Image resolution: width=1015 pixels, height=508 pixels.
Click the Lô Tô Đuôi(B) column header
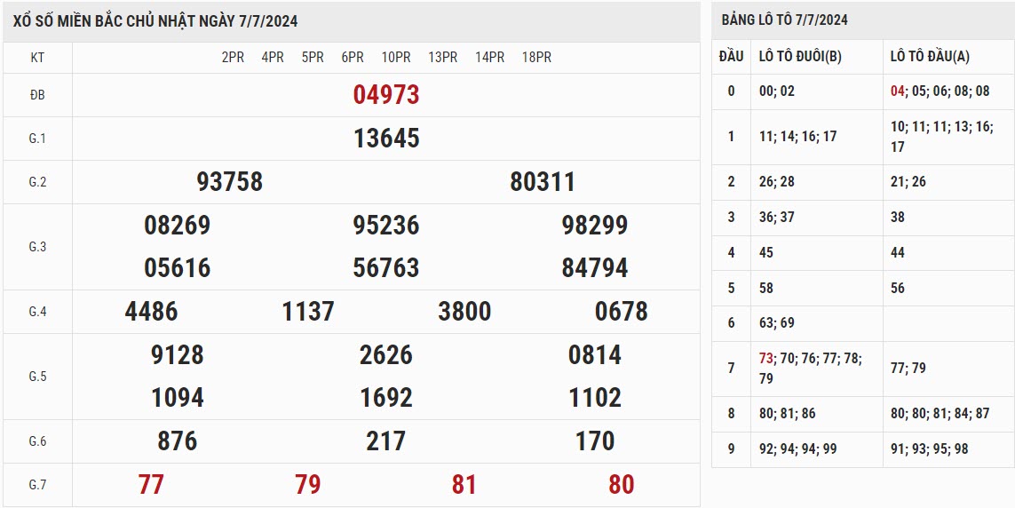pos(800,57)
